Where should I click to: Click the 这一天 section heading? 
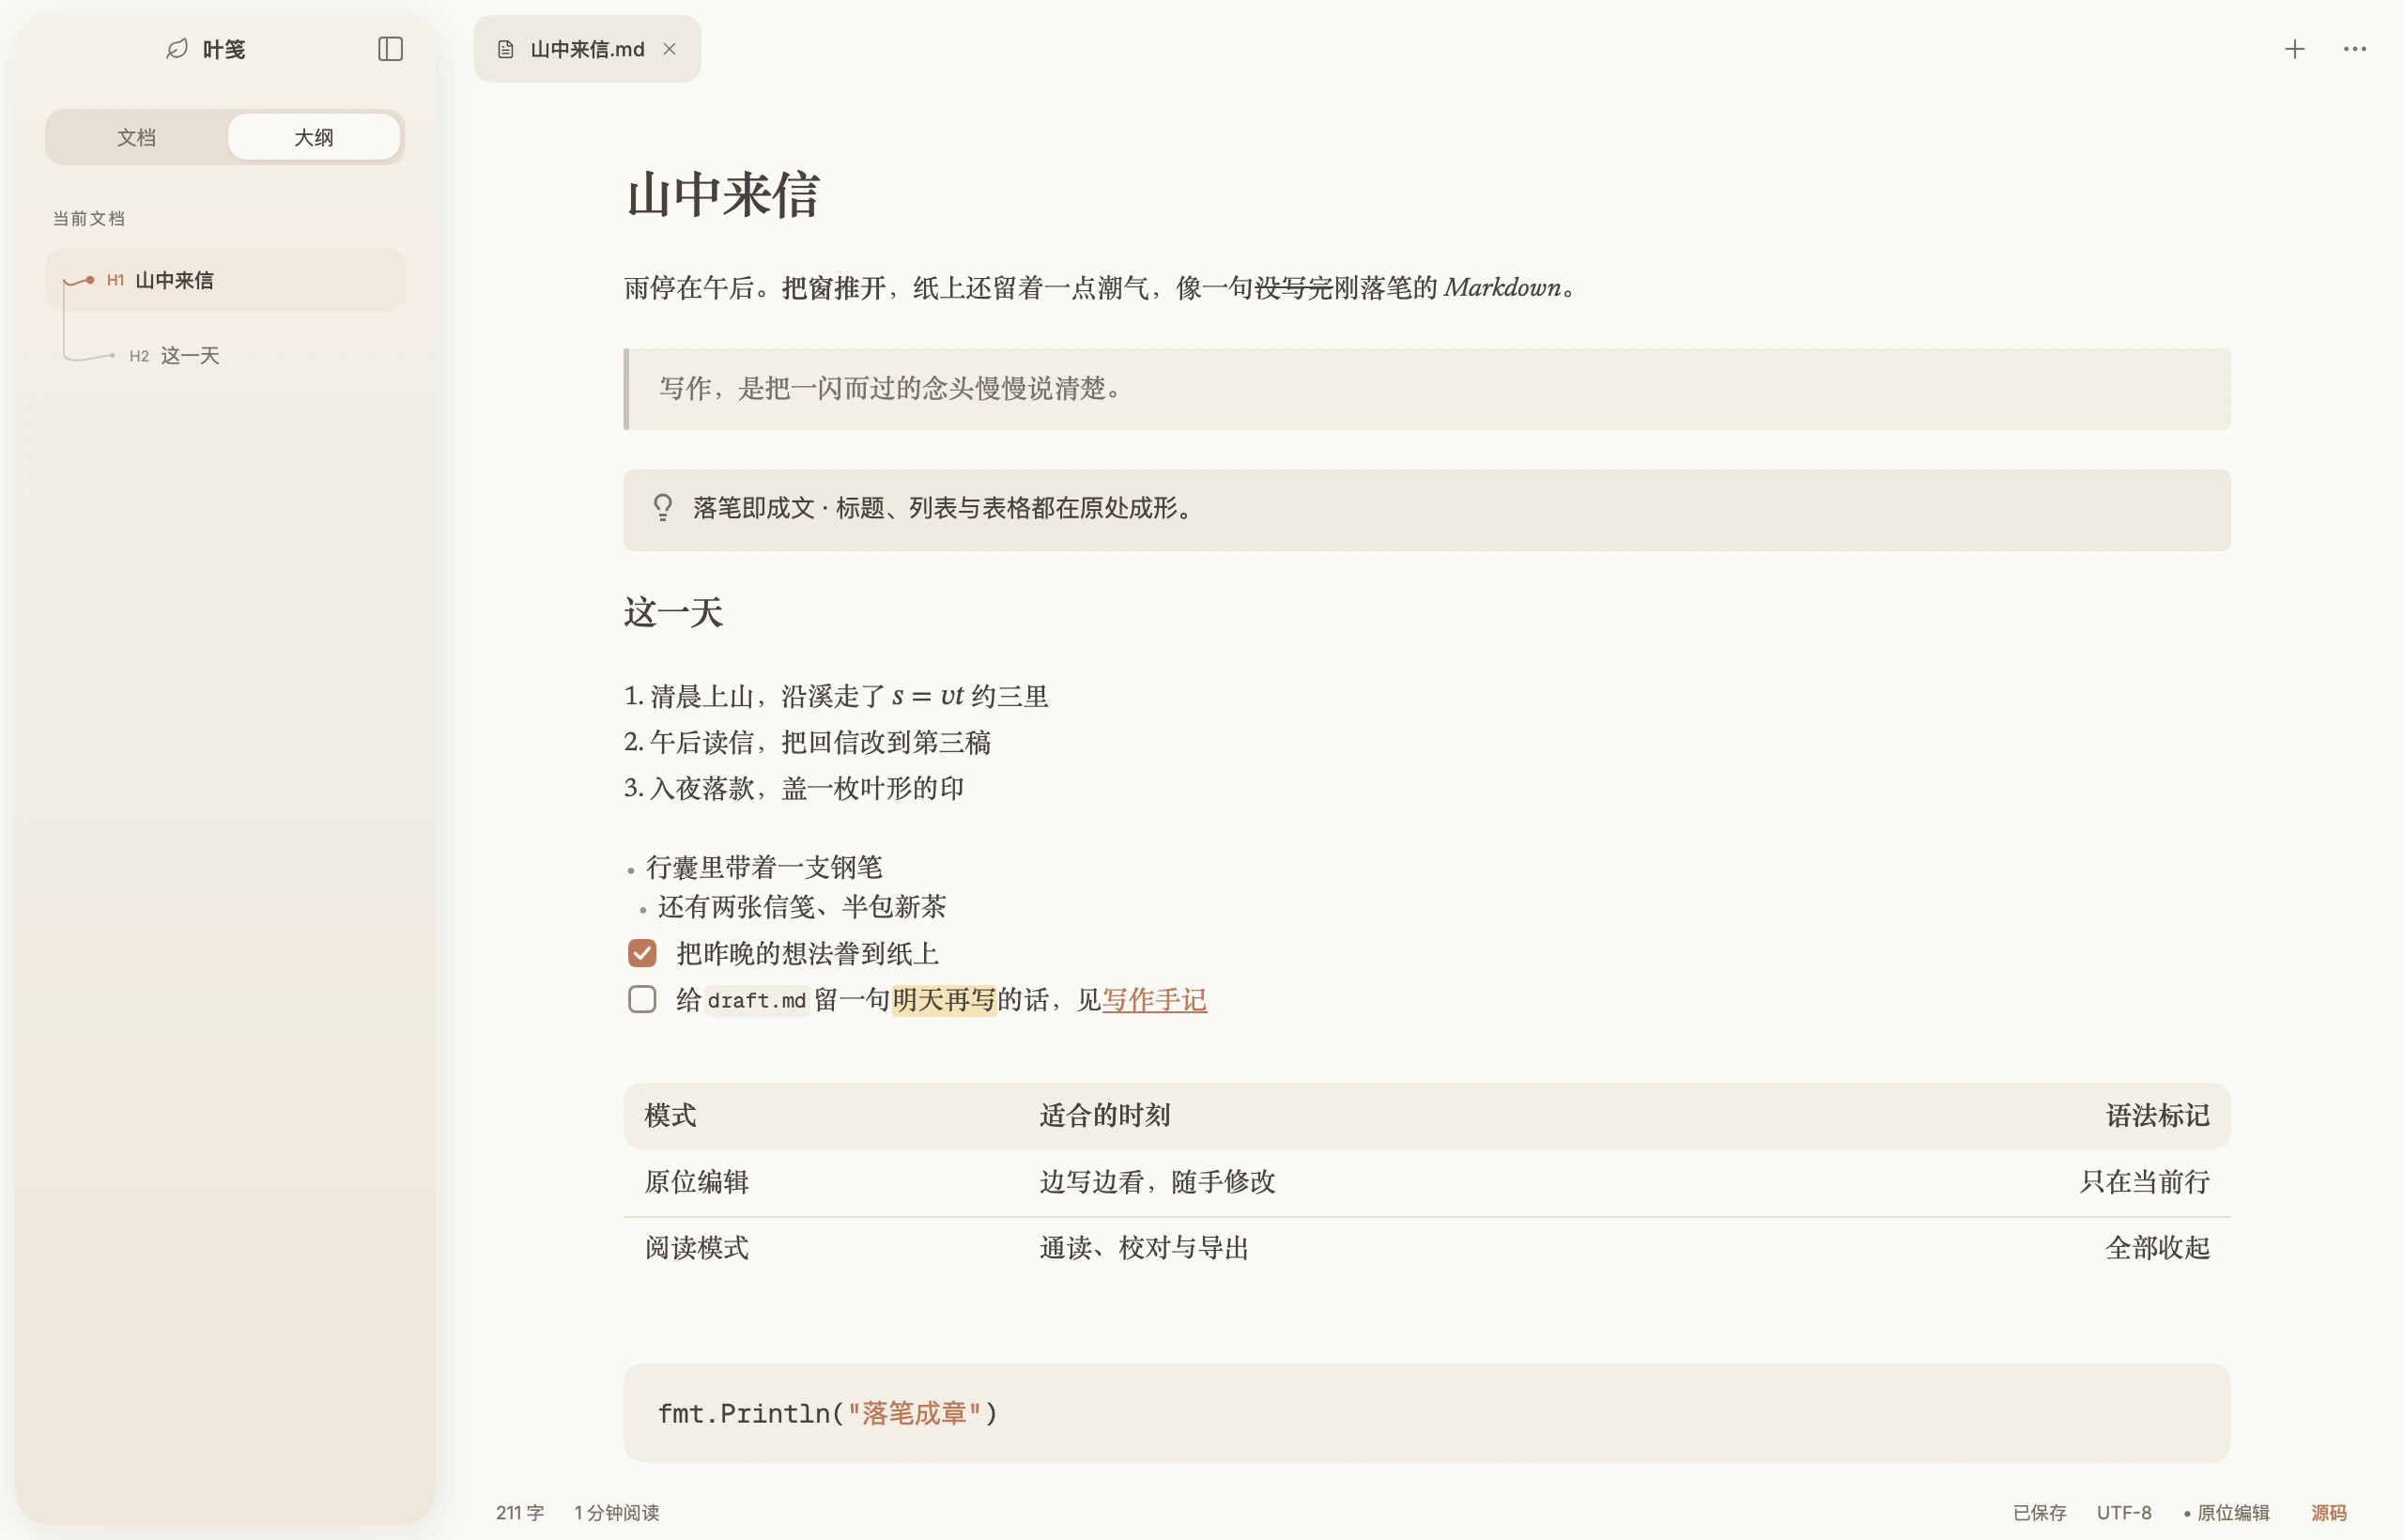pyautogui.click(x=673, y=612)
